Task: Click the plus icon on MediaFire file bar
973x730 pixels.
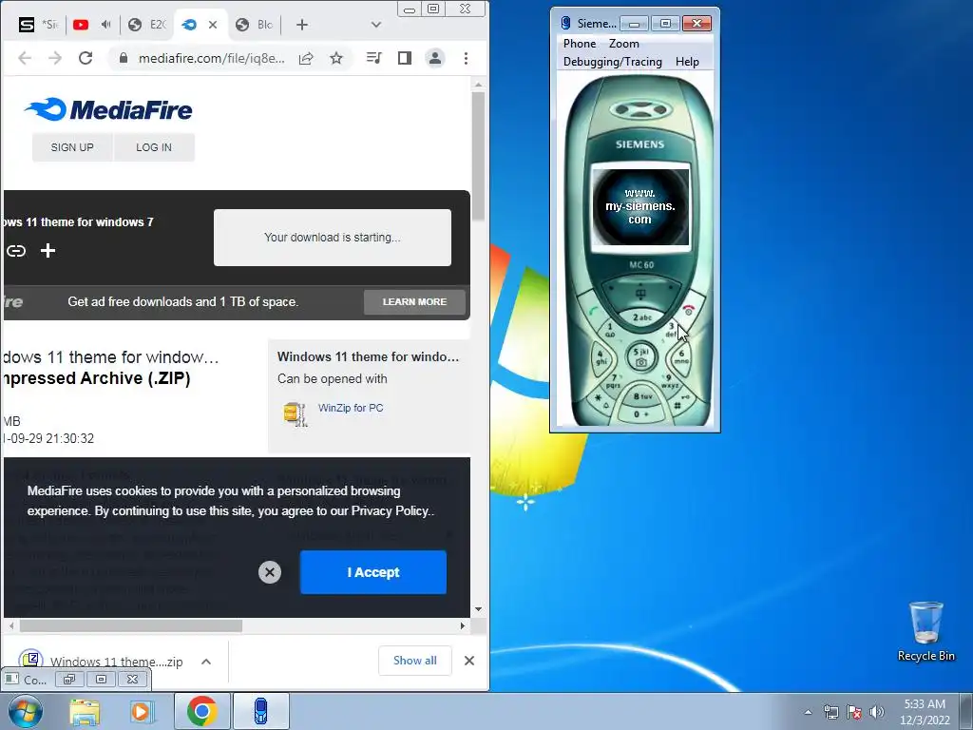Action: tap(48, 251)
